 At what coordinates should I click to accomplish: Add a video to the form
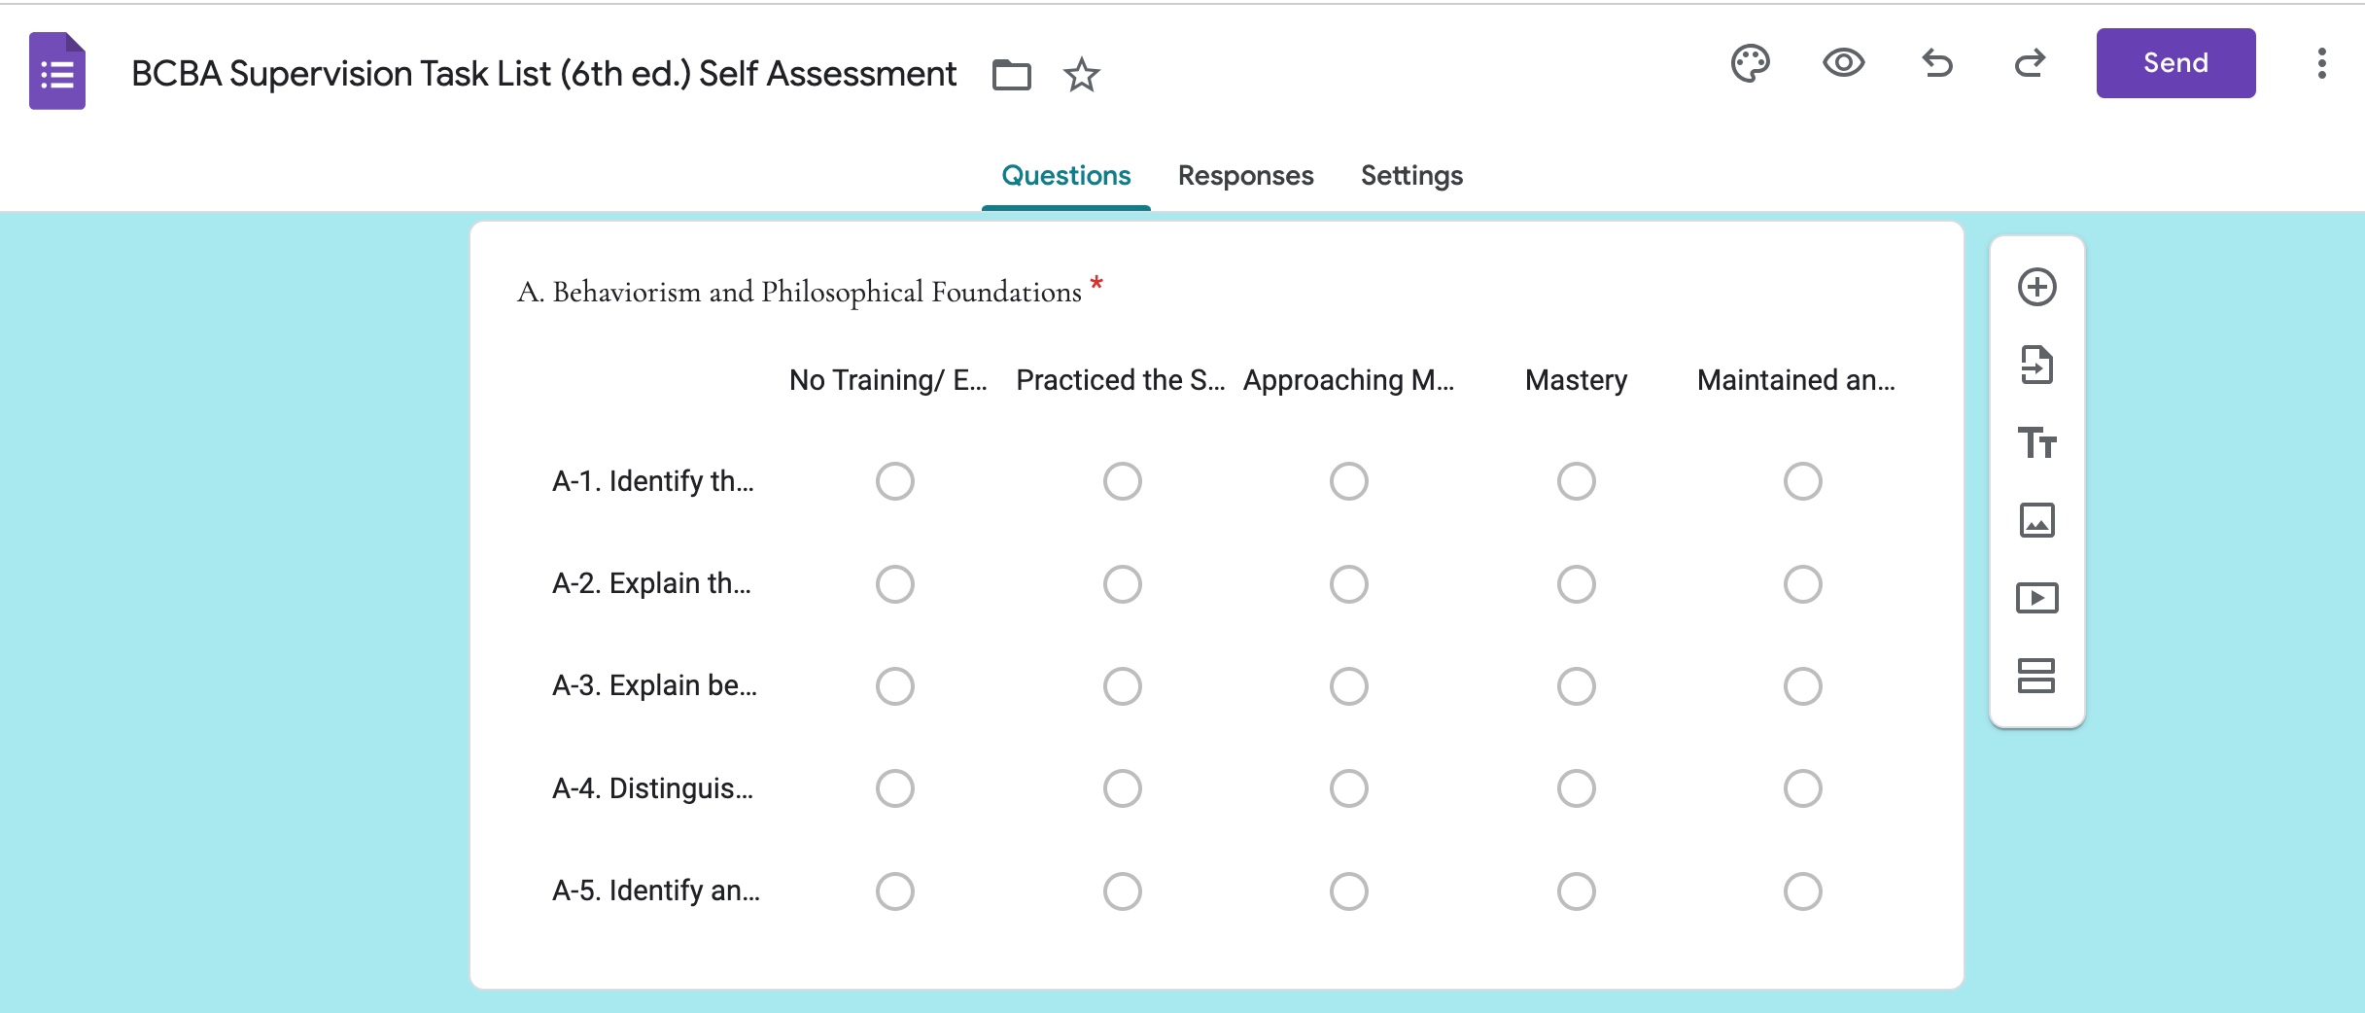[x=2038, y=598]
